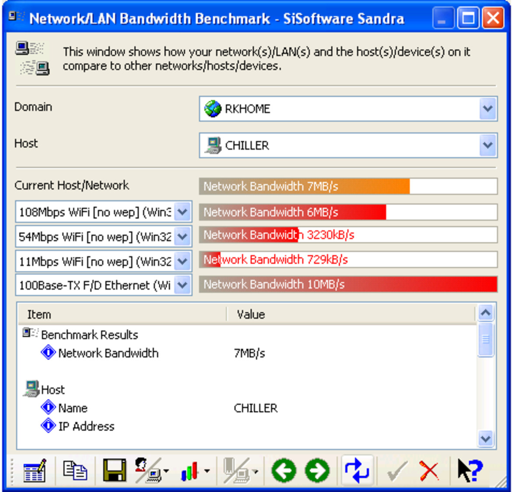Click the red 6MB/s bandwidth bar
Image resolution: width=512 pixels, height=492 pixels.
coord(348,212)
